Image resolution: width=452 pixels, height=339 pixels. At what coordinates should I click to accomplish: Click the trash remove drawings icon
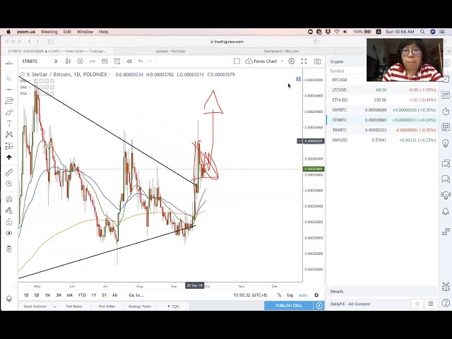pyautogui.click(x=9, y=249)
